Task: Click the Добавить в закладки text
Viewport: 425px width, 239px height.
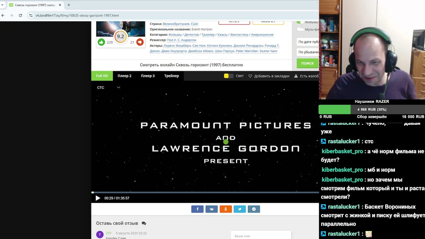Action: click(272, 76)
